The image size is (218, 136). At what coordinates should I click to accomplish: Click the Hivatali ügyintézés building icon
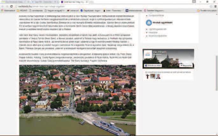pos(149,23)
